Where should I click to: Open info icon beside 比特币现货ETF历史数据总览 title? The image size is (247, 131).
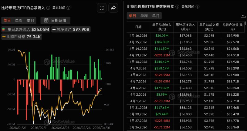(x=177, y=6)
